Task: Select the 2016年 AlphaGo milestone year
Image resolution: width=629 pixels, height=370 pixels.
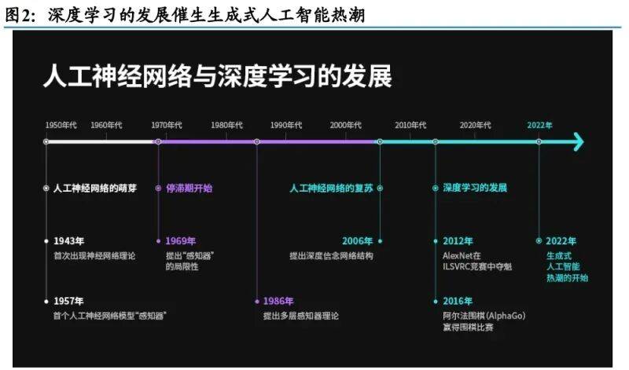Action: [x=458, y=301]
